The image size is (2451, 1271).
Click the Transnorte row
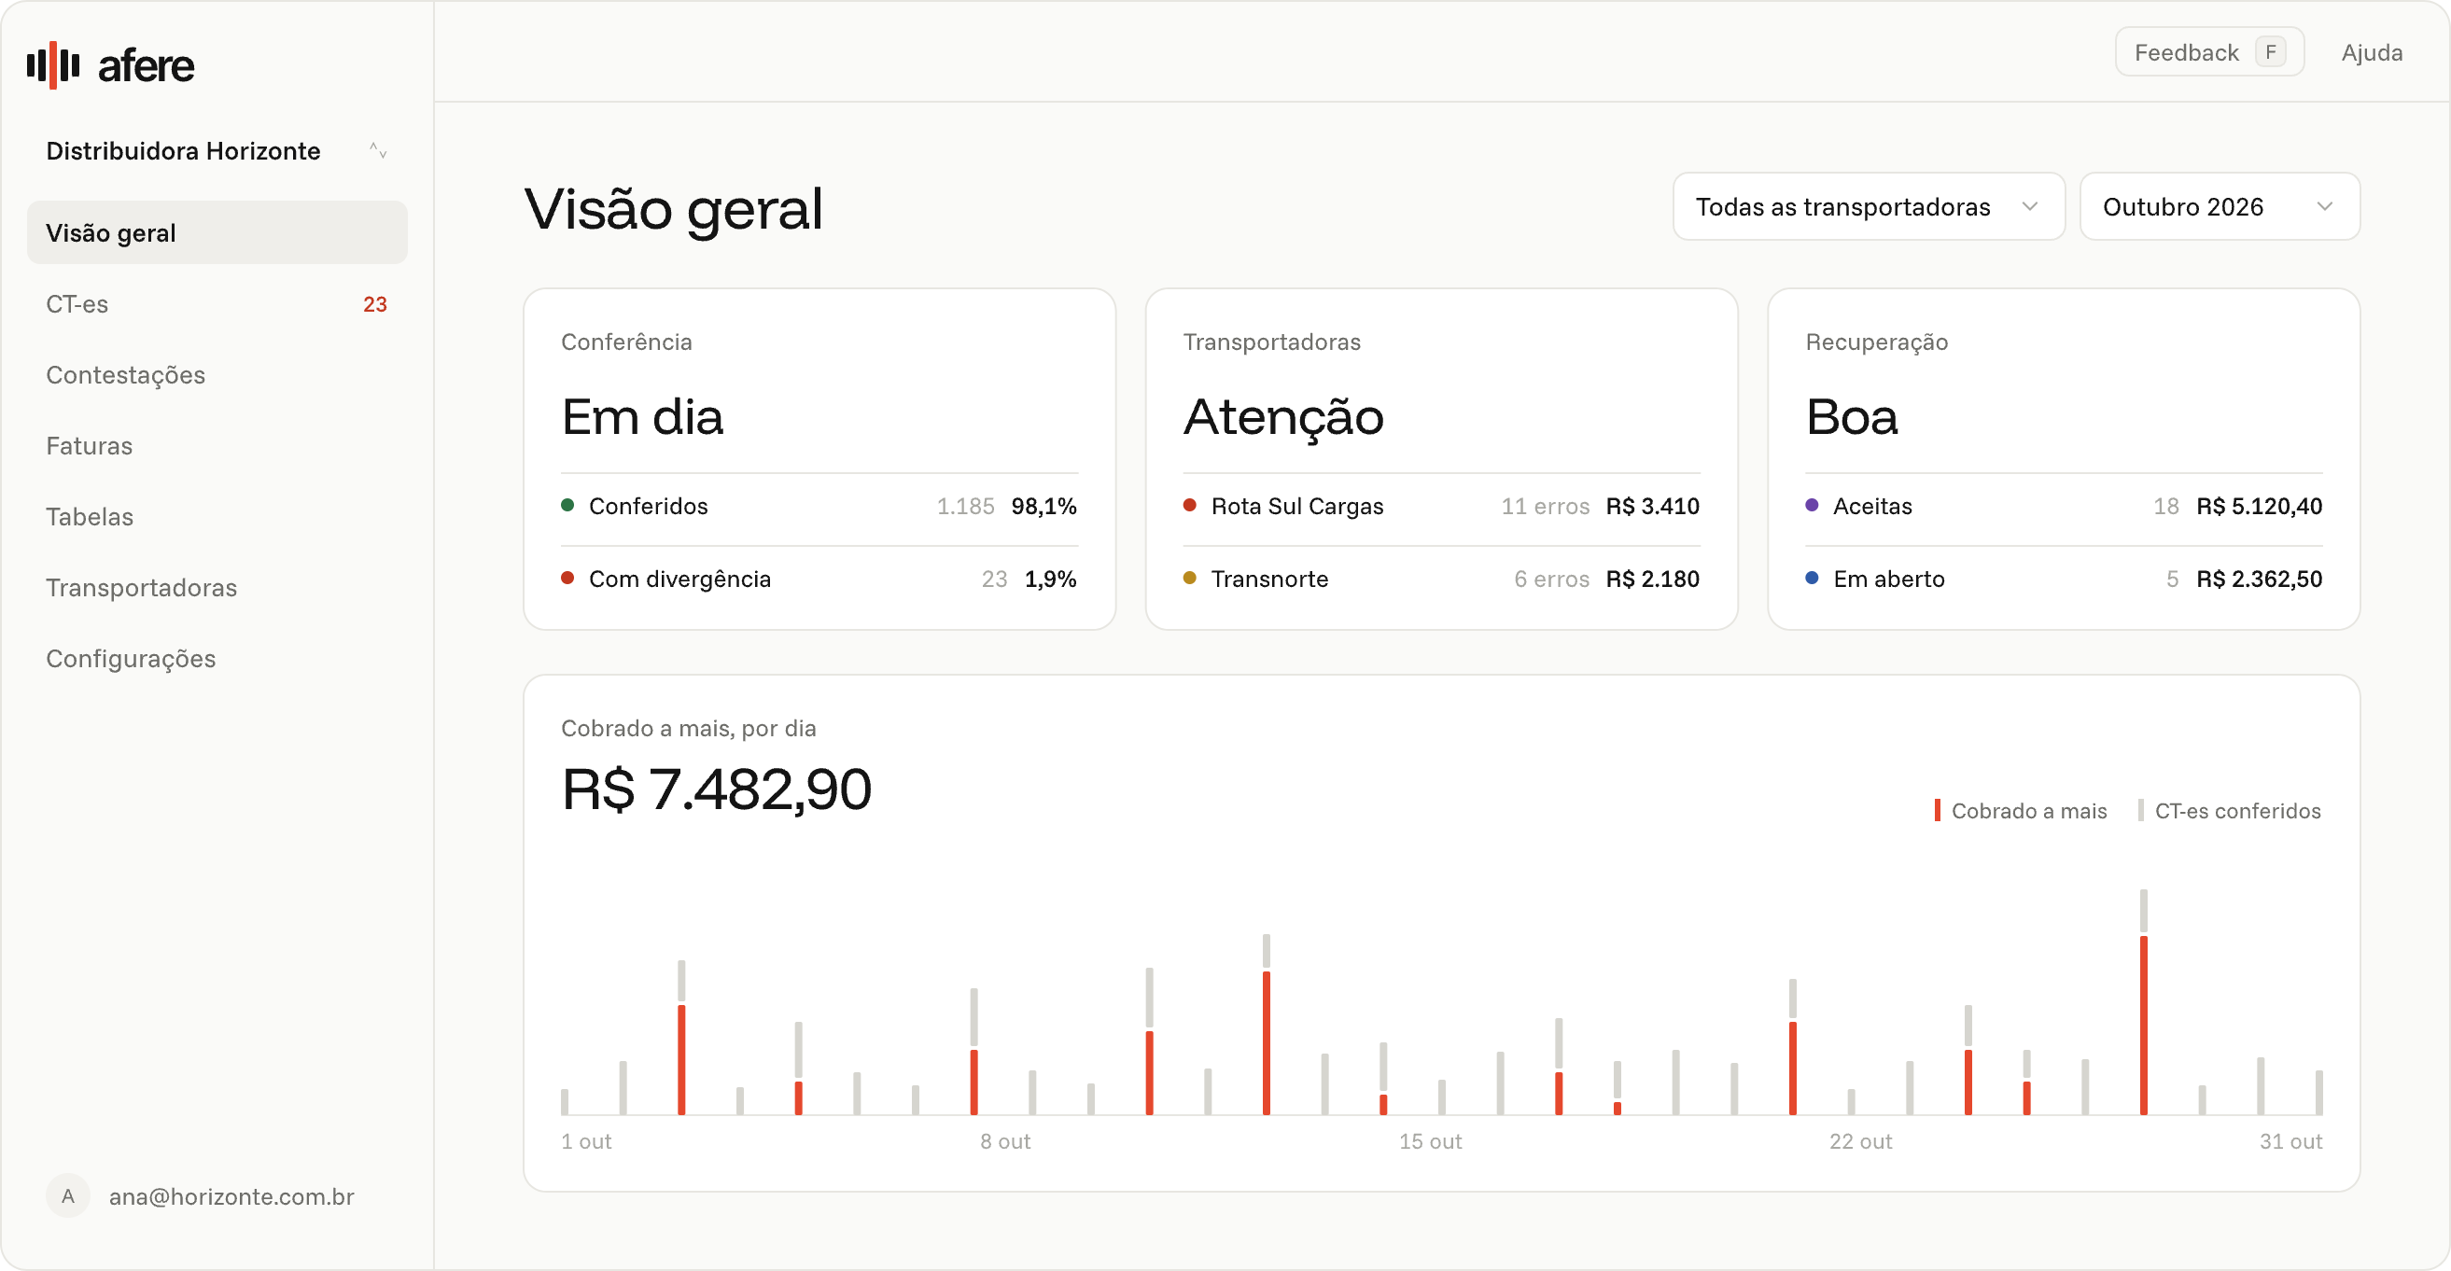point(1441,580)
